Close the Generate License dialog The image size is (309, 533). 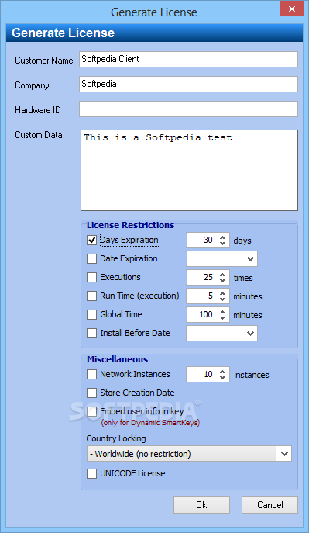coord(292,9)
